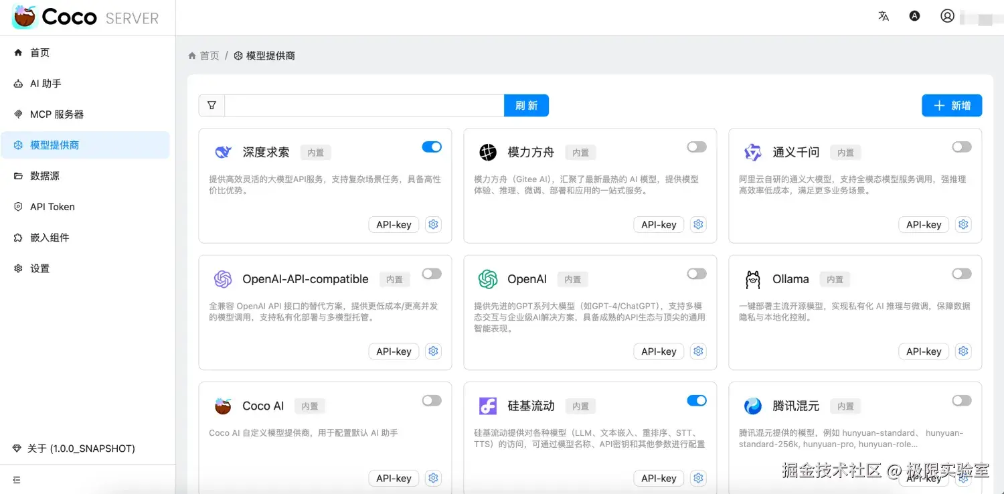Click the 模型提供商 breadcrumb text

point(270,56)
